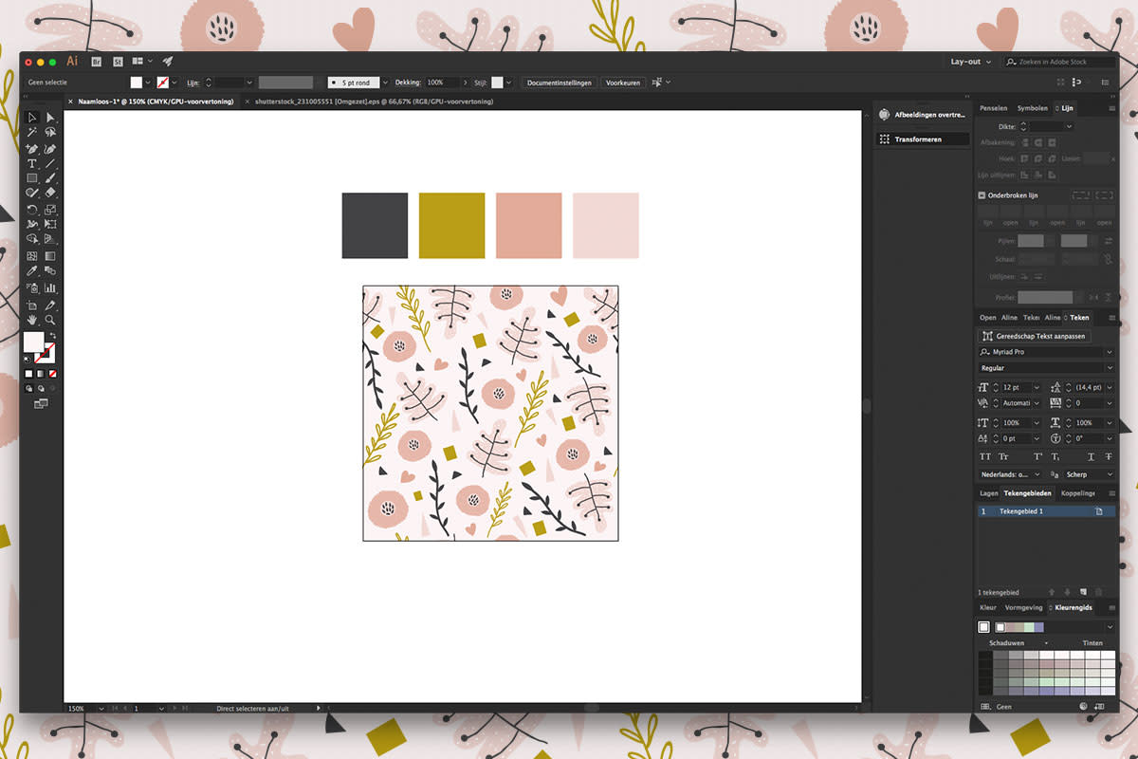Click the Documentinstellingen button
This screenshot has width=1138, height=759.
(560, 83)
